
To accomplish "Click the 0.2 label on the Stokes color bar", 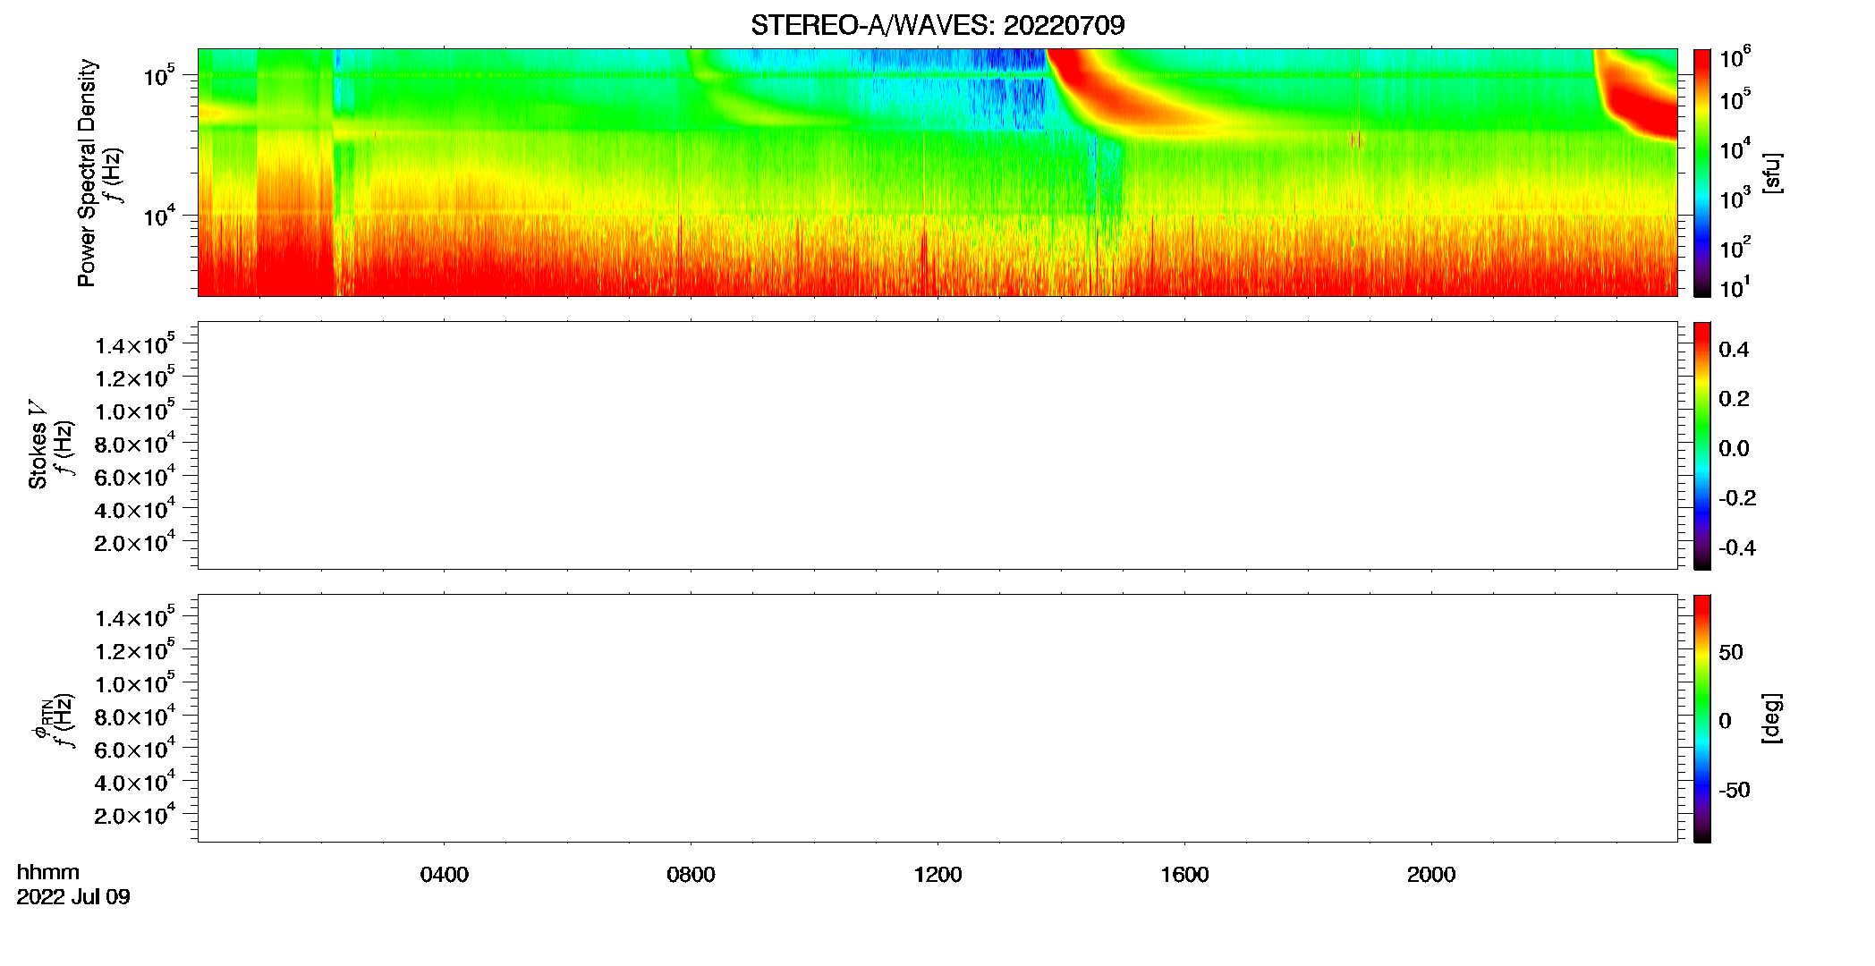I will coord(1734,399).
